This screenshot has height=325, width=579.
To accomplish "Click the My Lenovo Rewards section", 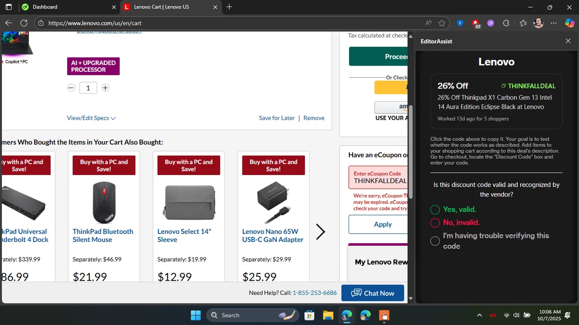I will [x=378, y=262].
